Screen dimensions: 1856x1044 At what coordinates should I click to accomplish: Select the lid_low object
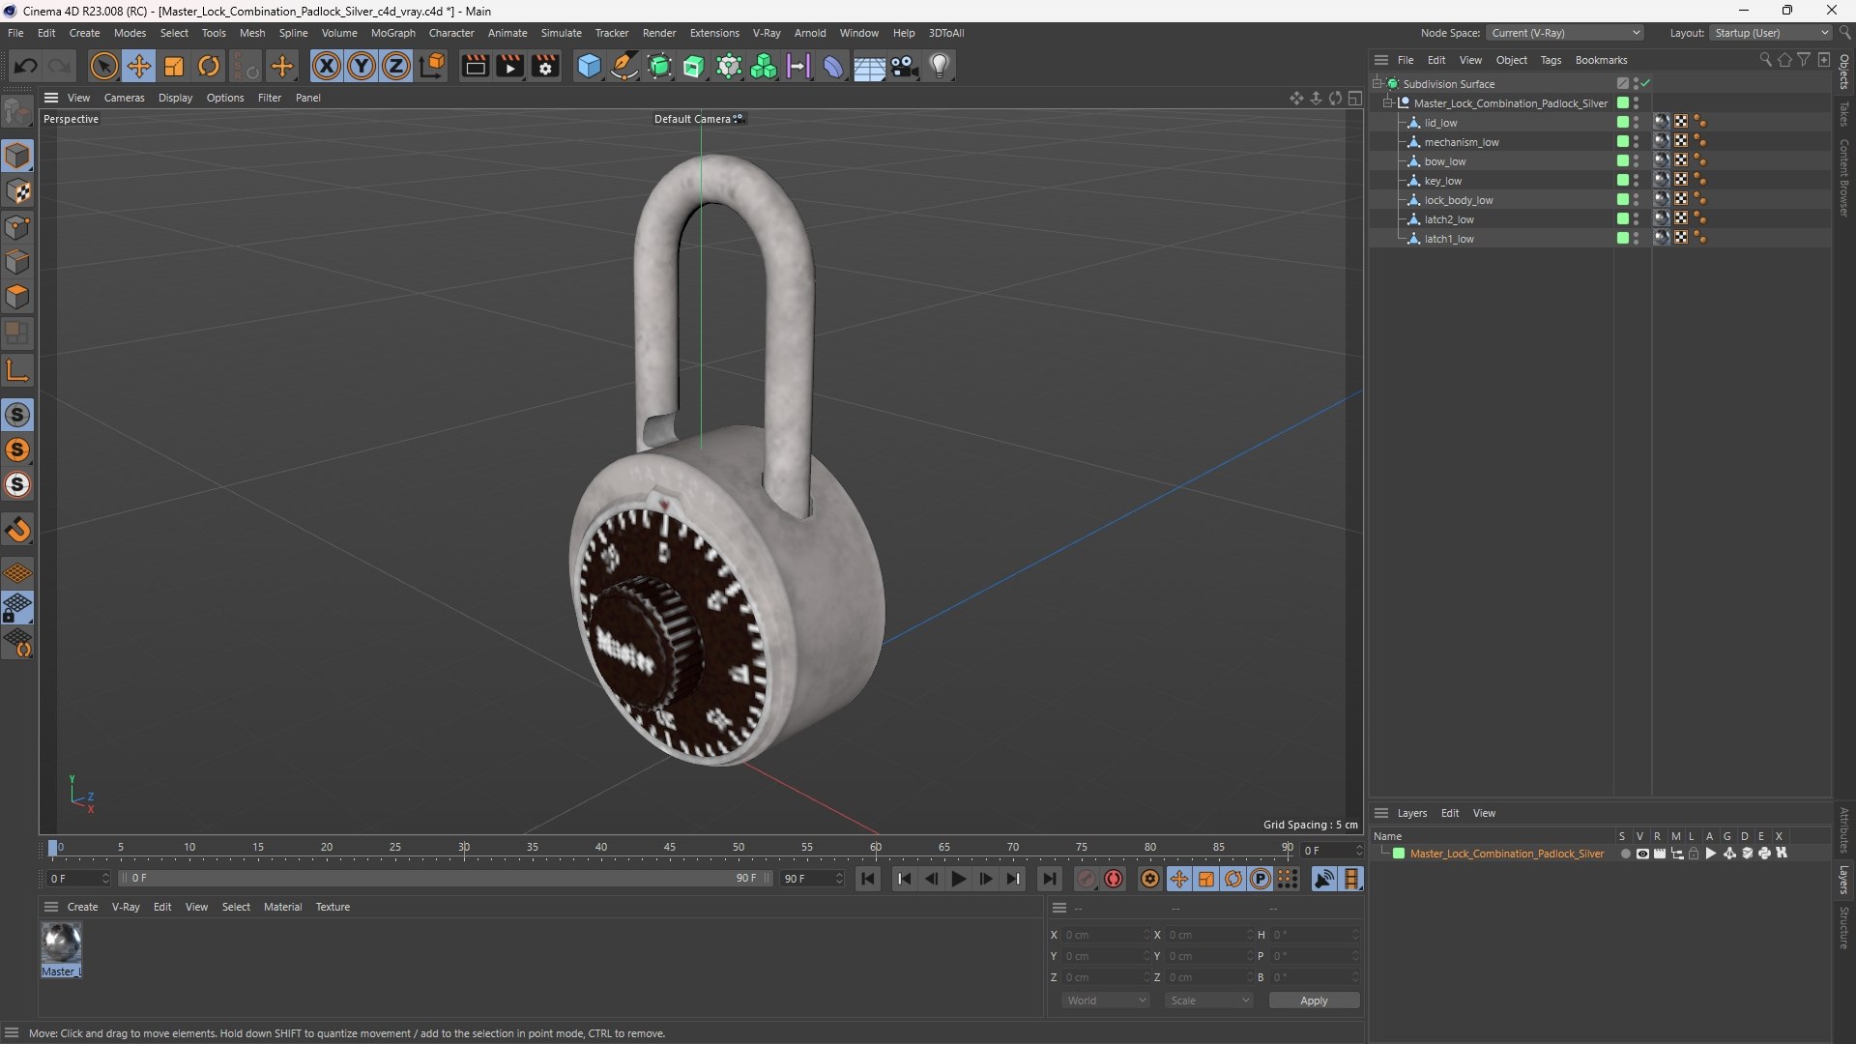click(x=1440, y=123)
